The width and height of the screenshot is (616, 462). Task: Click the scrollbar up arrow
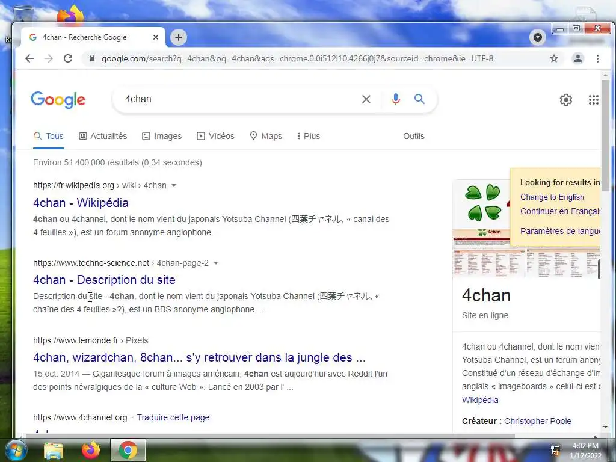click(x=605, y=75)
